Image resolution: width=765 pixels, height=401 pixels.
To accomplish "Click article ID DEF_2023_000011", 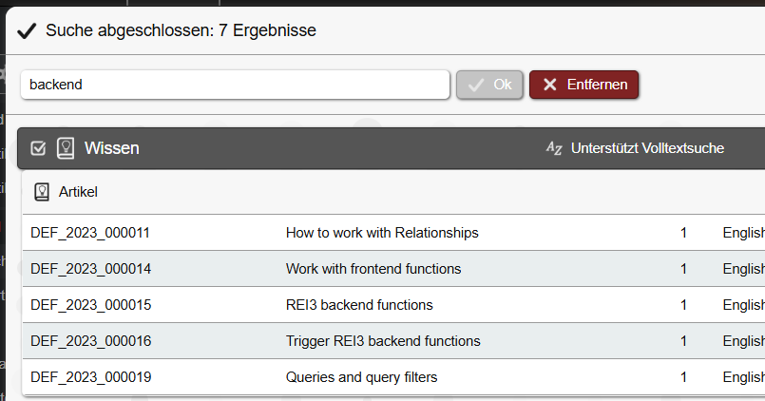I will [x=90, y=233].
